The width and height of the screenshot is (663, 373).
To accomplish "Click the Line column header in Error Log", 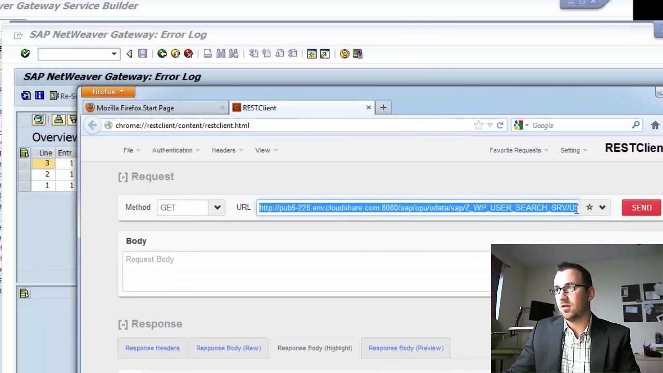I will 46,153.
